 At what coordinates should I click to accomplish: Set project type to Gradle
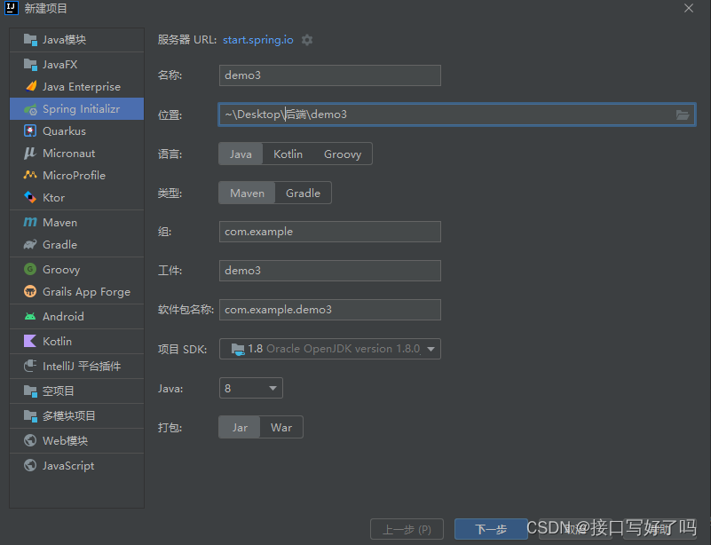pyautogui.click(x=303, y=193)
